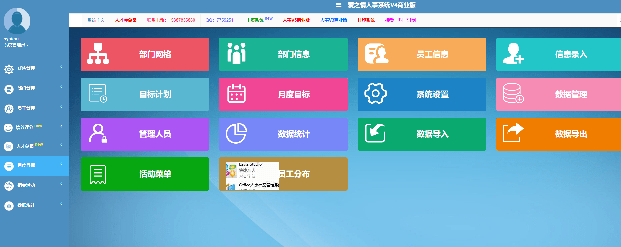Click the 目标计划 checklist clock icon
The width and height of the screenshot is (621, 247).
pyautogui.click(x=98, y=93)
